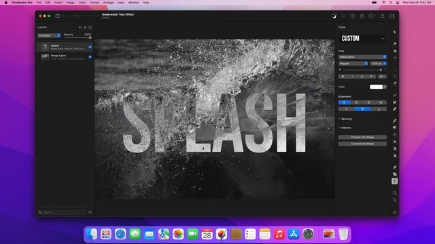Screen dimensions: 435x244
Task: Open the Edit menu
Action: tap(48, 3)
